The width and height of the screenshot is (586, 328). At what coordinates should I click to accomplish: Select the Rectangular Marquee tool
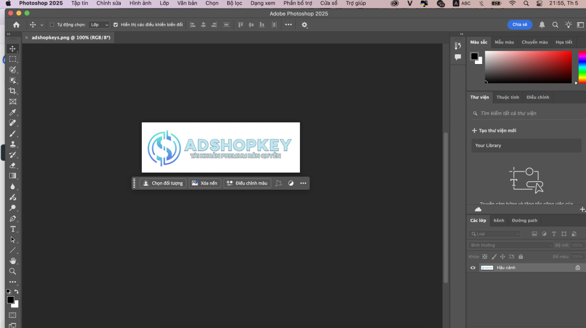13,59
